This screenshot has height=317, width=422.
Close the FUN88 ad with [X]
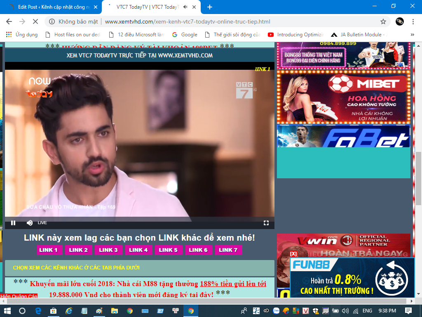point(293,254)
